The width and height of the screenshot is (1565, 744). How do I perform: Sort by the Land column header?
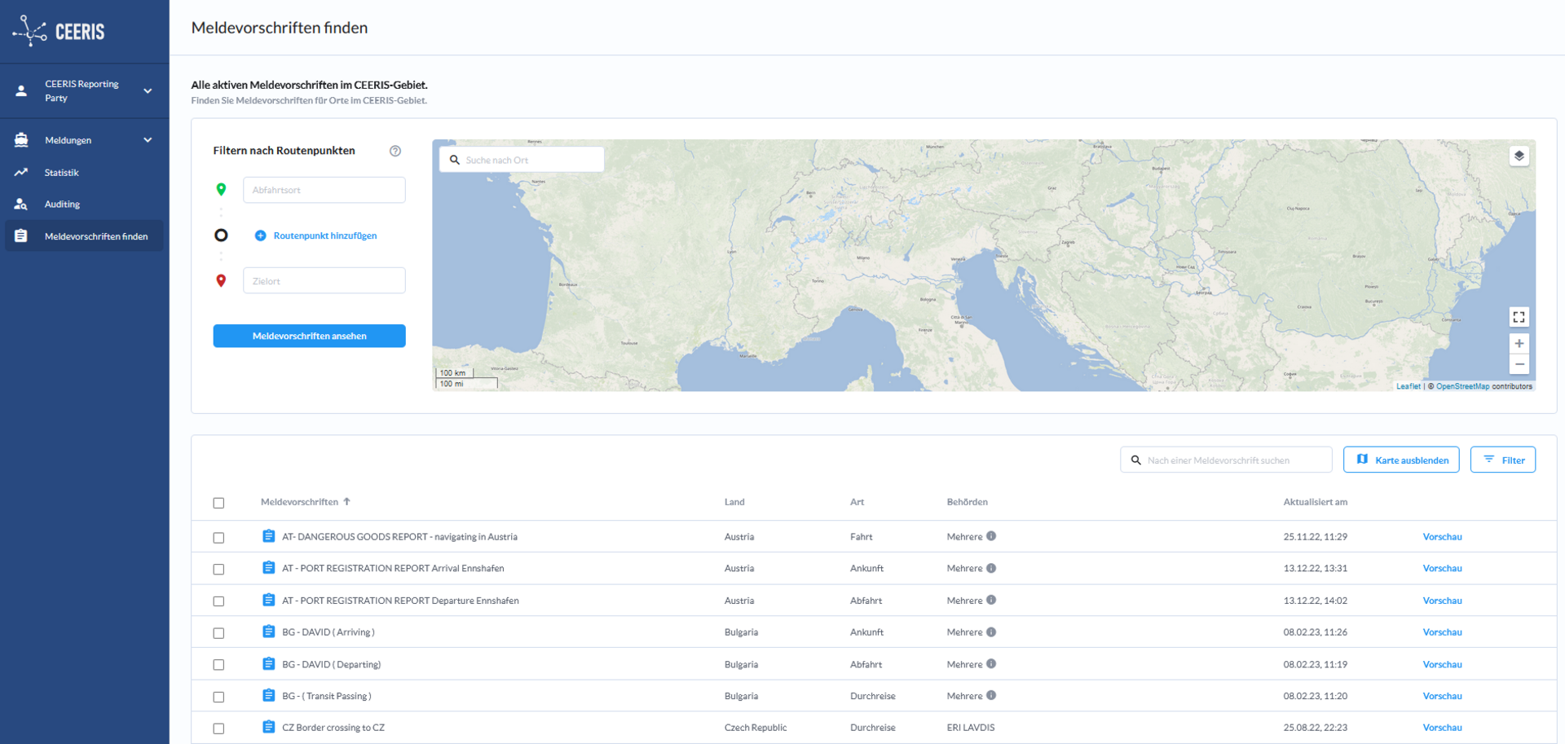(x=734, y=502)
